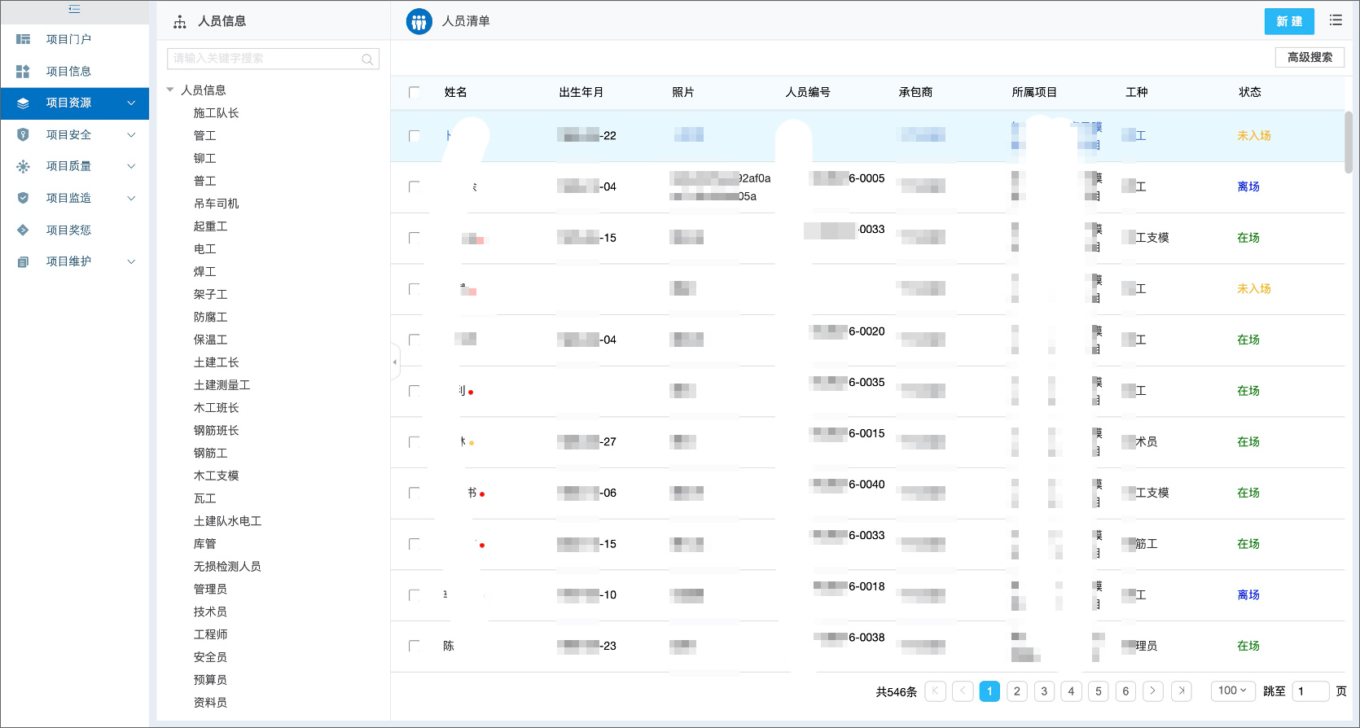Click the 项目信息 sidebar icon
This screenshot has width=1360, height=728.
pyautogui.click(x=23, y=72)
